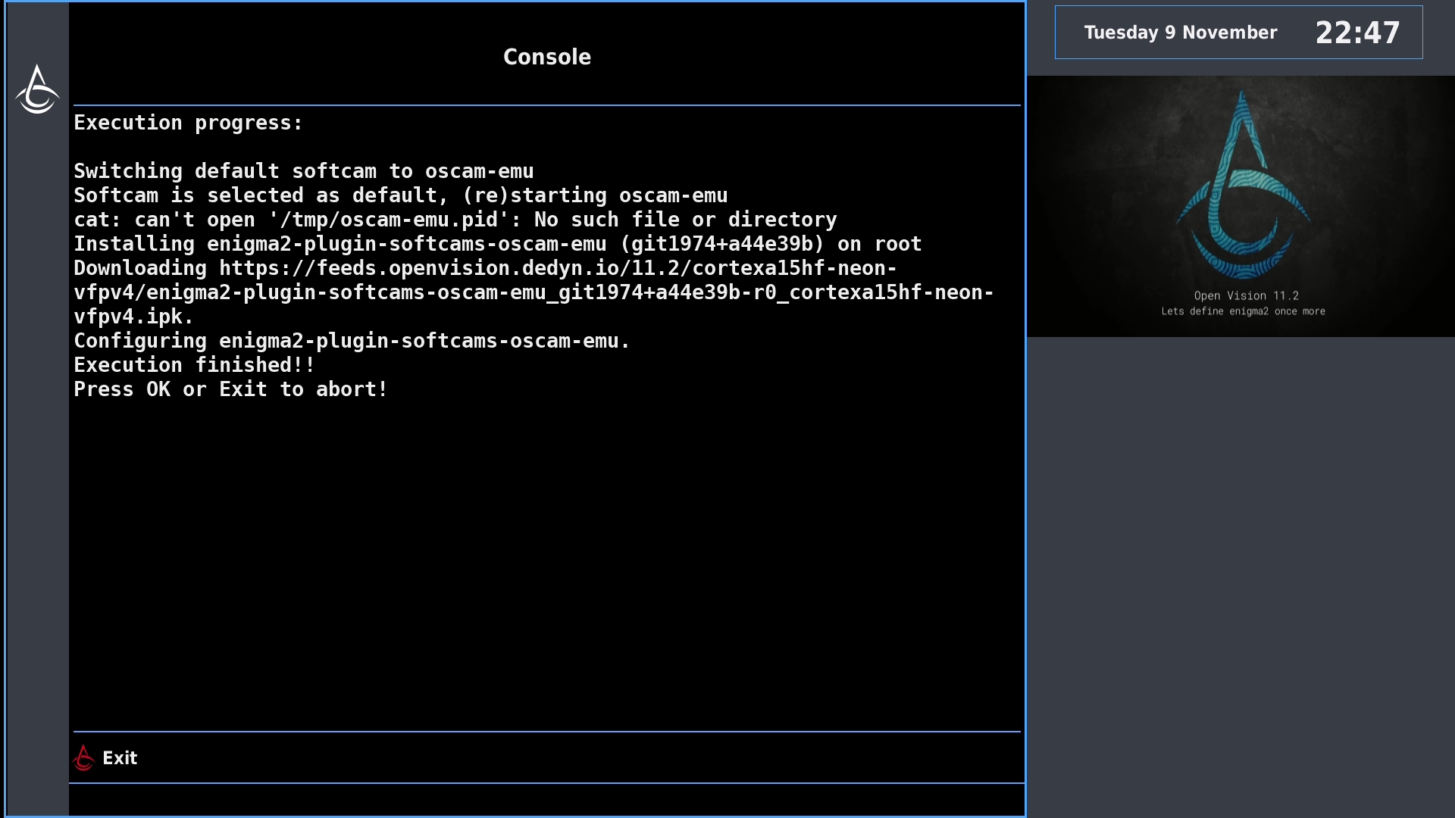Click 'Lets define enigma2 once more' tagline
1455x818 pixels.
(x=1243, y=311)
